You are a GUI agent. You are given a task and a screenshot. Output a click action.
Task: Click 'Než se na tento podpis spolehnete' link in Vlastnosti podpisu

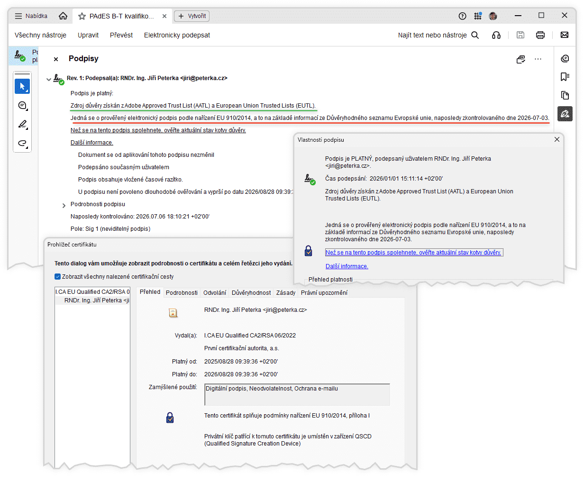pyautogui.click(x=413, y=253)
